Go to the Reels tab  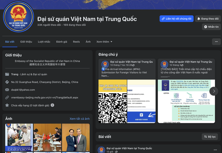pos(76,42)
